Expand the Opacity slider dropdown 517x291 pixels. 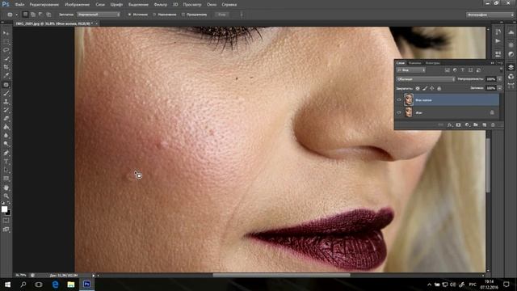click(500, 79)
